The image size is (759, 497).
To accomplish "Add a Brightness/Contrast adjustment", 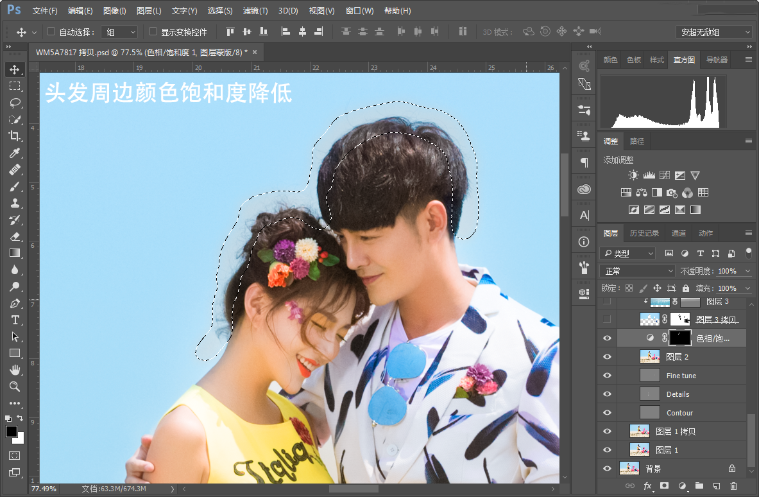I will [x=633, y=175].
